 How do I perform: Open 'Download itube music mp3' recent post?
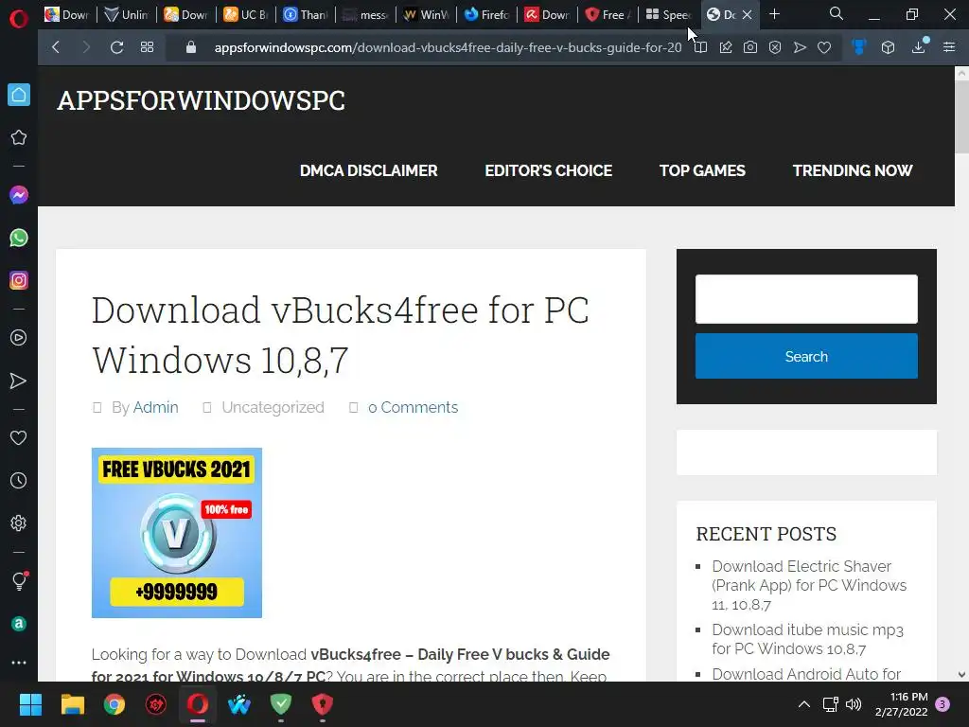(807, 639)
